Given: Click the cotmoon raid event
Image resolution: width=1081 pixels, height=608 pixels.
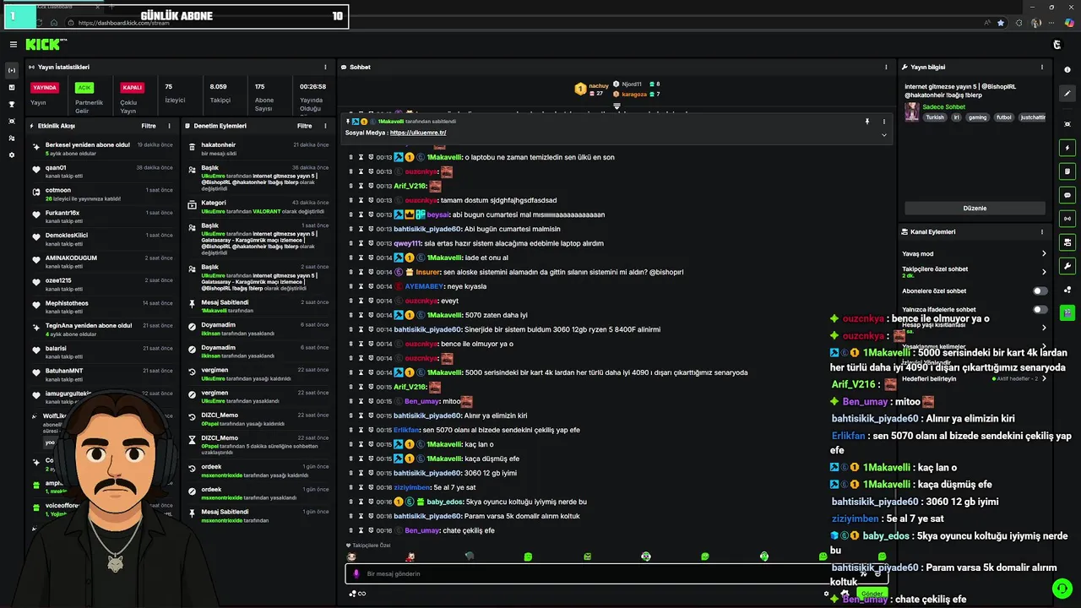Looking at the screenshot, I should point(101,193).
